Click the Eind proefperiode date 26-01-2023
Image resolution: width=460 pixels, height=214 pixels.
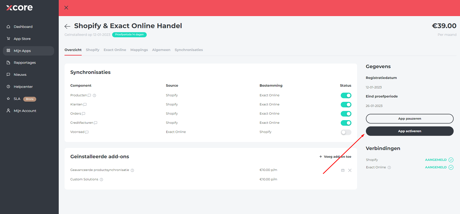(x=374, y=106)
